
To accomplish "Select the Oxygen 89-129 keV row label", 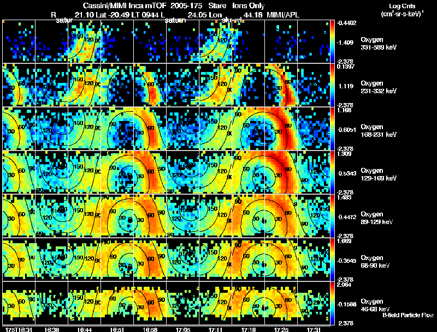I will [377, 218].
